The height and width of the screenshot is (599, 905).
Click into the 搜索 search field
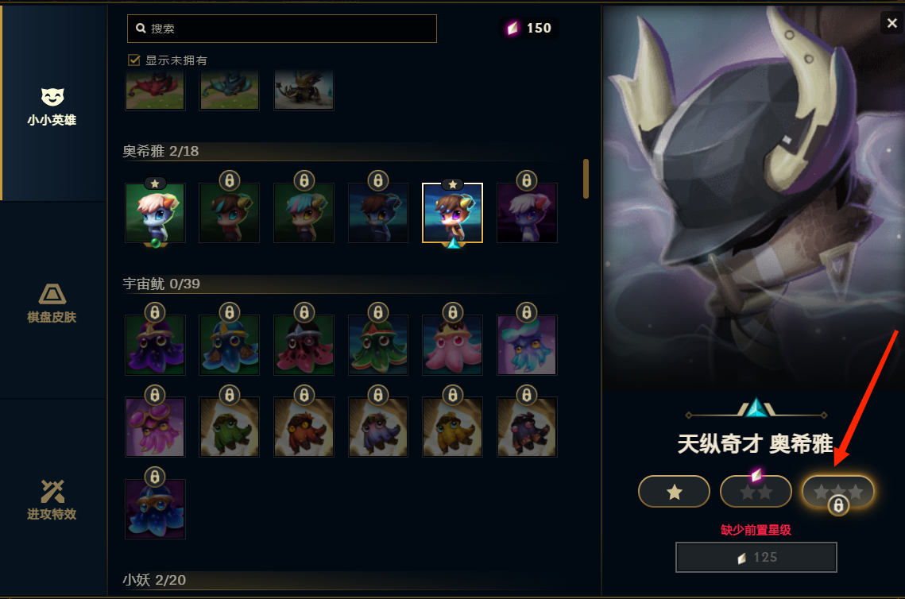(x=281, y=29)
